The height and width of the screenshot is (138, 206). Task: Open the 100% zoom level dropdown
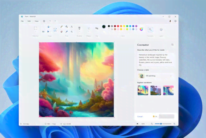pyautogui.click(x=144, y=124)
